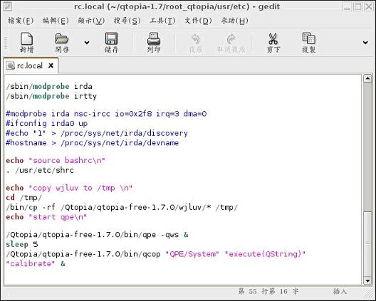Click the '#echo "1" > /proc/sys/net/irda/discovery' line
376x301 pixels.
tap(97, 133)
